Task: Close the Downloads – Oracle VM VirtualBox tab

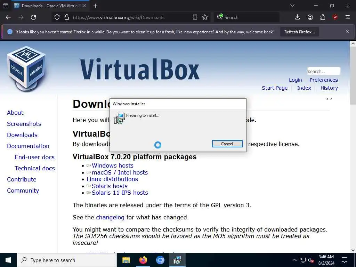Action: 84,6
